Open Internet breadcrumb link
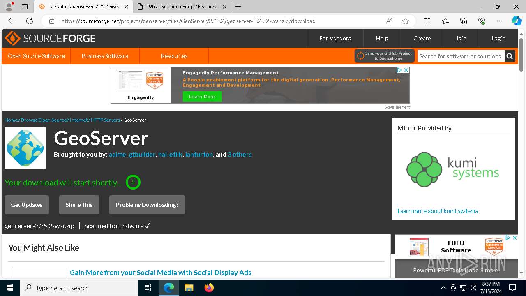 [x=78, y=120]
